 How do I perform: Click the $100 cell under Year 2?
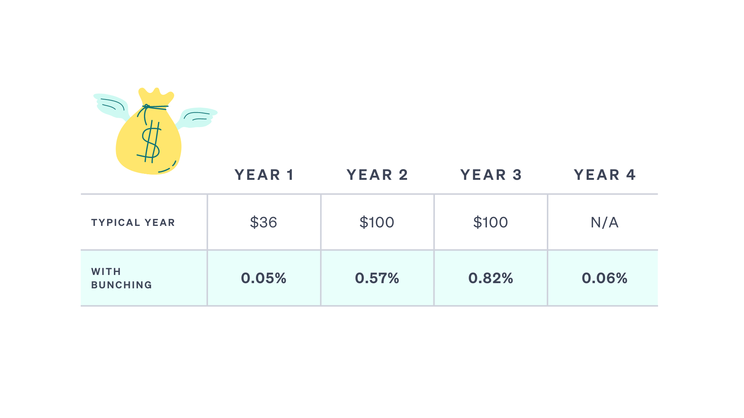click(x=377, y=222)
